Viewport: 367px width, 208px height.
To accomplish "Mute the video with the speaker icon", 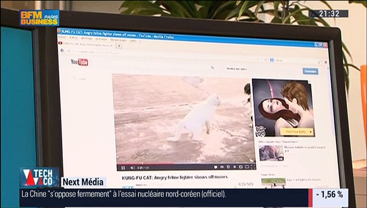I will (132, 168).
